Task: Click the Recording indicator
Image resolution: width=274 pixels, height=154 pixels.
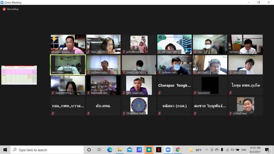Action: [11, 9]
